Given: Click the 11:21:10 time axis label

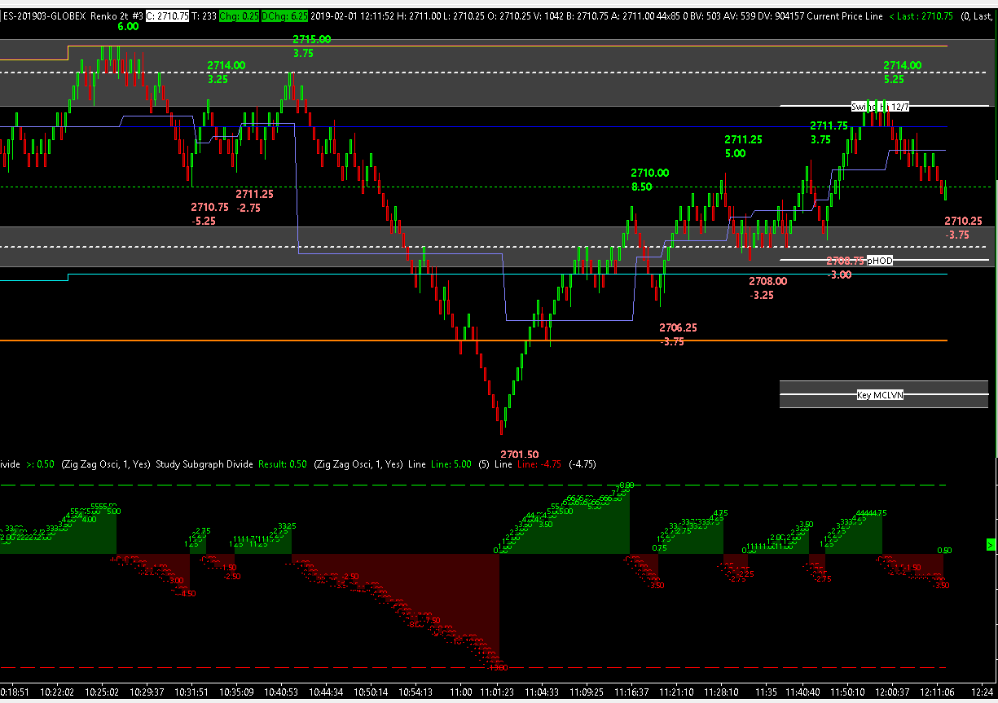Looking at the screenshot, I should (677, 691).
